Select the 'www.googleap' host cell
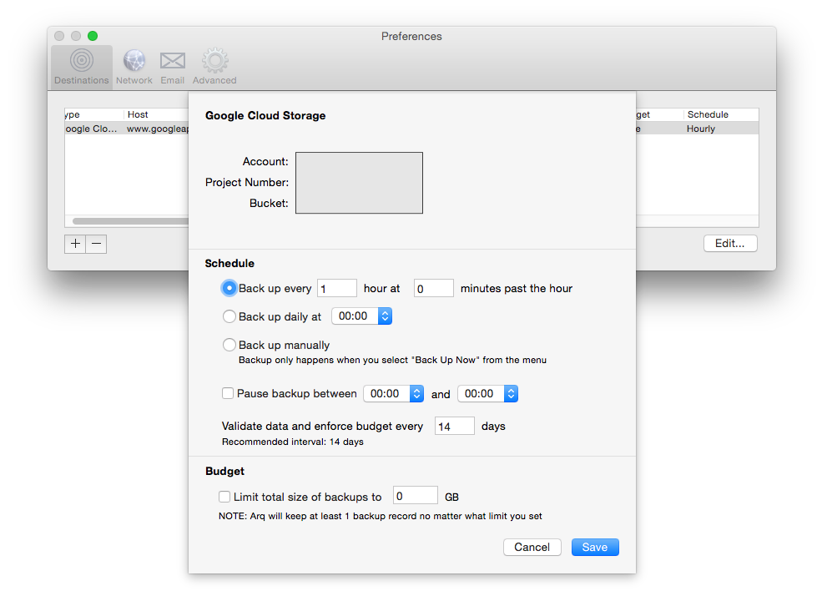The height and width of the screenshot is (591, 822). [x=157, y=129]
